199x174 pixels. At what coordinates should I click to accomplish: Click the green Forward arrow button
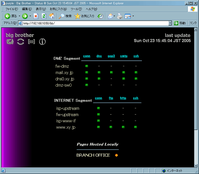coord(25,16)
